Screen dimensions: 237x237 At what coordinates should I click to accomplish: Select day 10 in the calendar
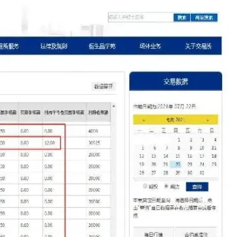(202, 148)
